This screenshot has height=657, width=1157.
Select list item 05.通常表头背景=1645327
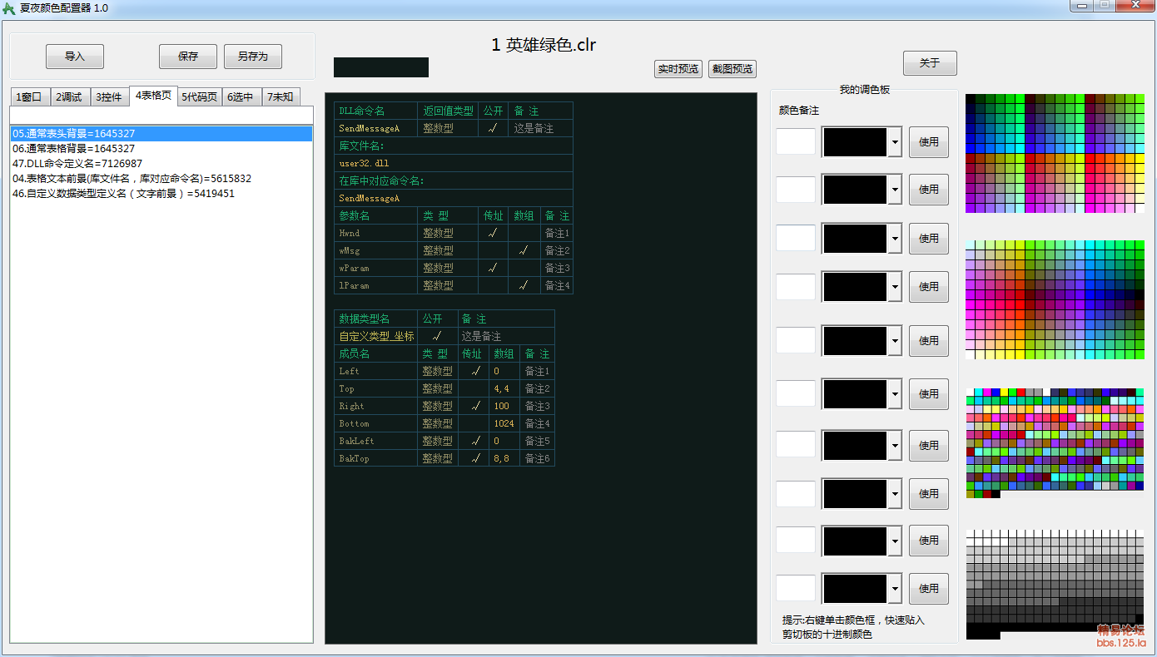point(161,133)
